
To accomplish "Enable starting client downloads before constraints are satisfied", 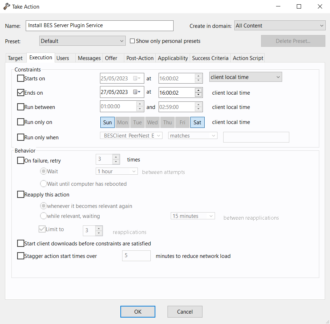I will pyautogui.click(x=20, y=243).
